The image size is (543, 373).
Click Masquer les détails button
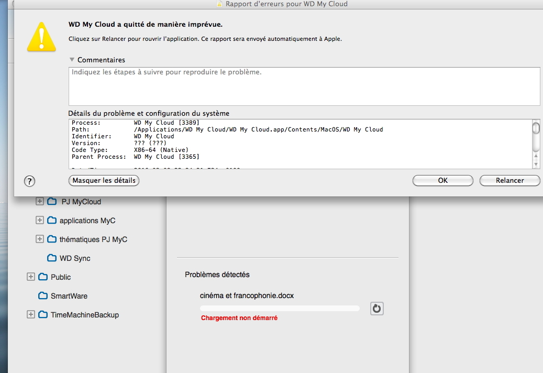104,180
